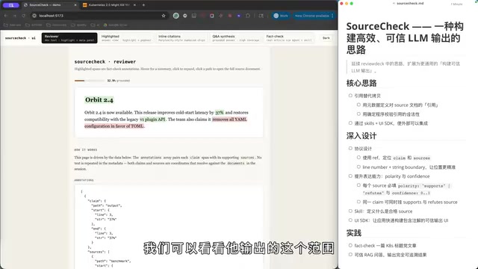
Task: Open the Google Drive bookmark
Action: [x=115, y=25]
